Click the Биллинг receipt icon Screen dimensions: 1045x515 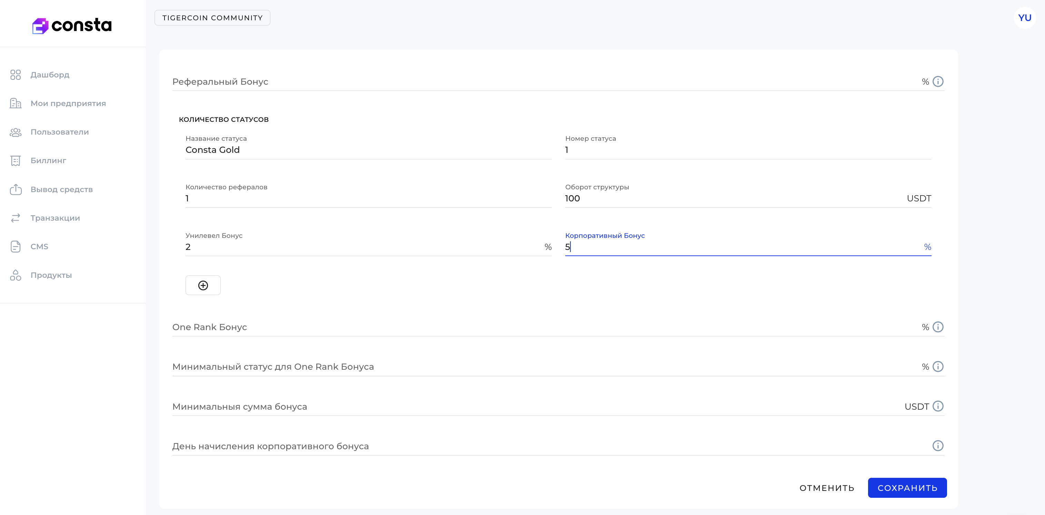click(16, 161)
